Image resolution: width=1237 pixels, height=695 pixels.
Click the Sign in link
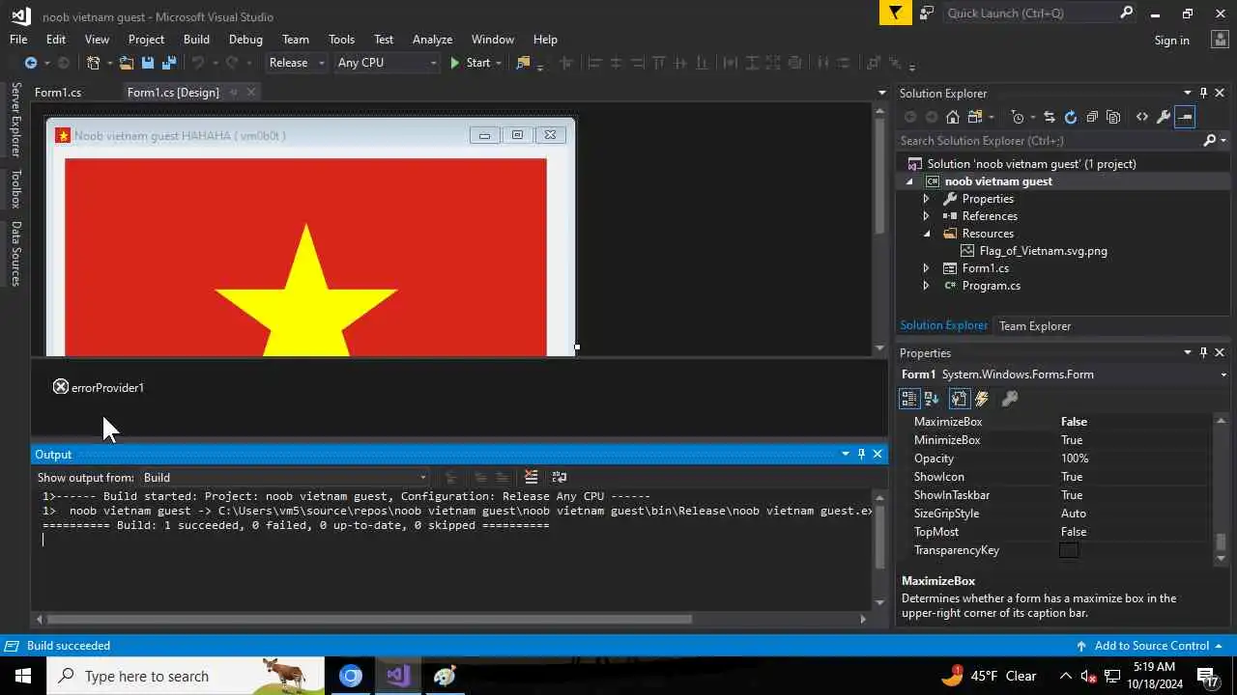tap(1171, 41)
